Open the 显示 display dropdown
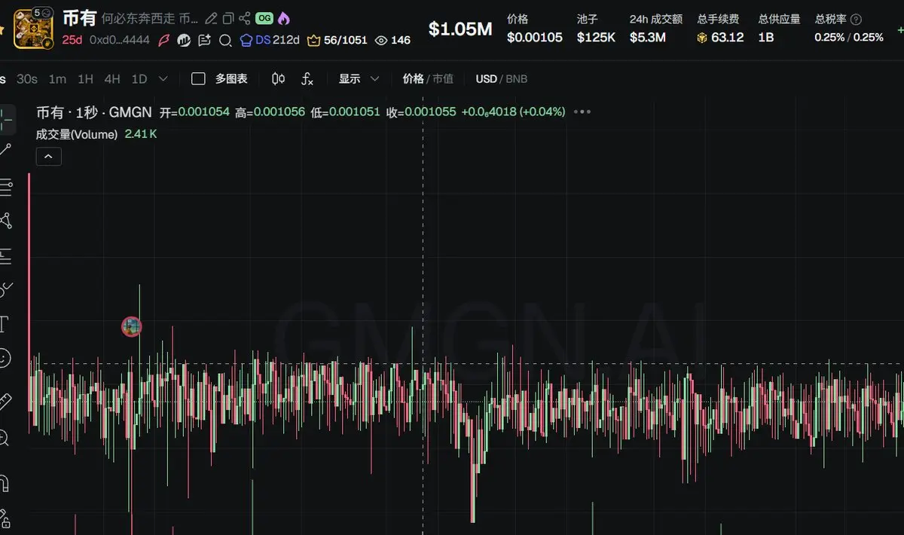 (x=359, y=78)
